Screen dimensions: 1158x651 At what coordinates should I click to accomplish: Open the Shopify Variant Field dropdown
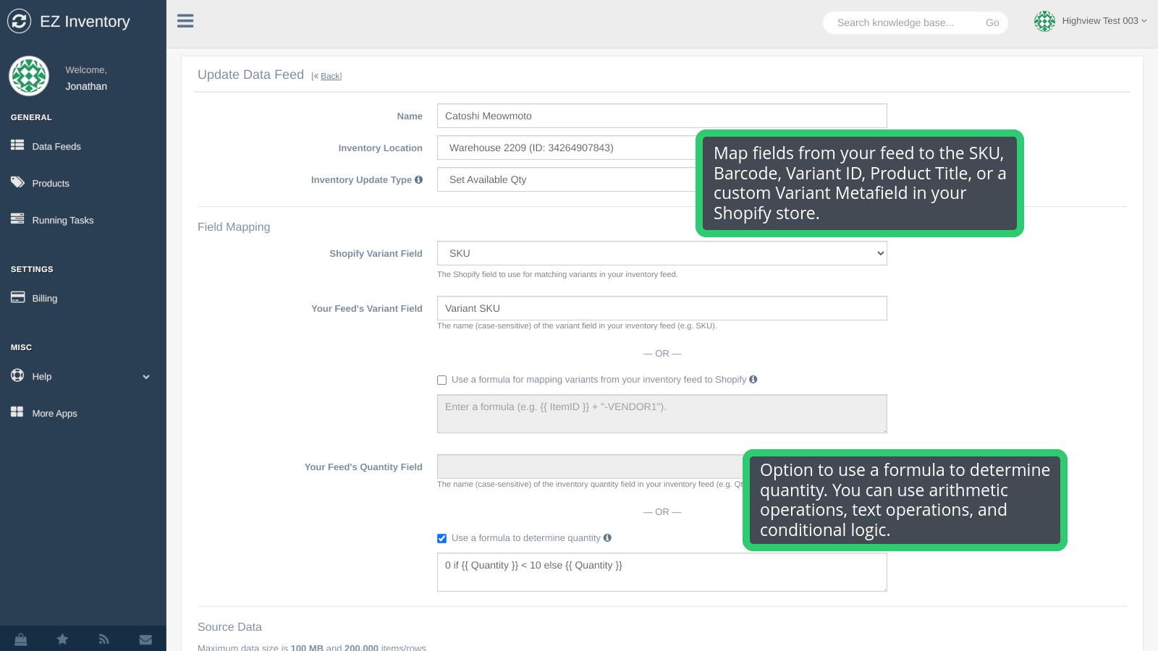(x=662, y=253)
